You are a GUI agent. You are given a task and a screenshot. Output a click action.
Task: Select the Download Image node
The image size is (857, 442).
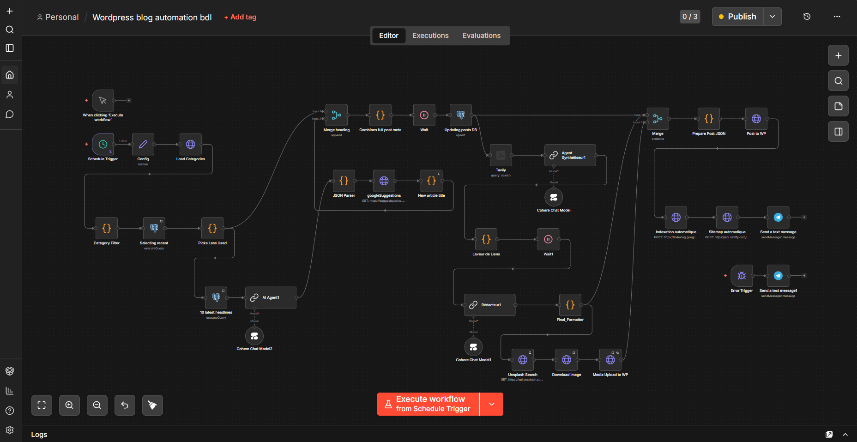(567, 360)
